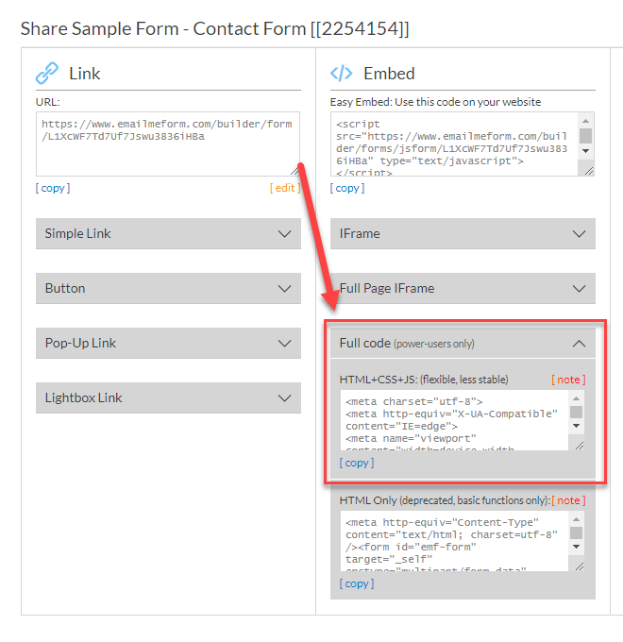The height and width of the screenshot is (642, 623).
Task: Click the scrollbar thumb in HTML+CSS+JS box
Action: pos(577,412)
